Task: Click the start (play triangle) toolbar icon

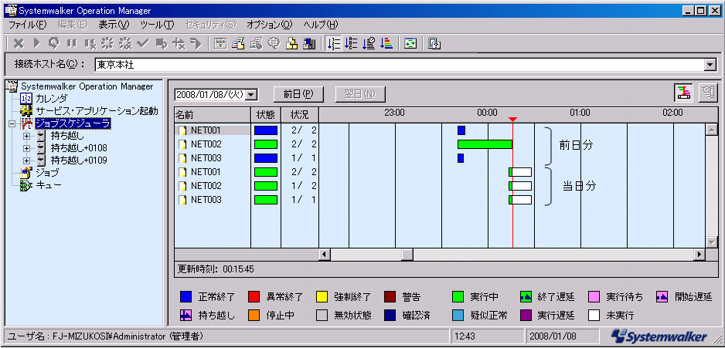Action: (37, 43)
